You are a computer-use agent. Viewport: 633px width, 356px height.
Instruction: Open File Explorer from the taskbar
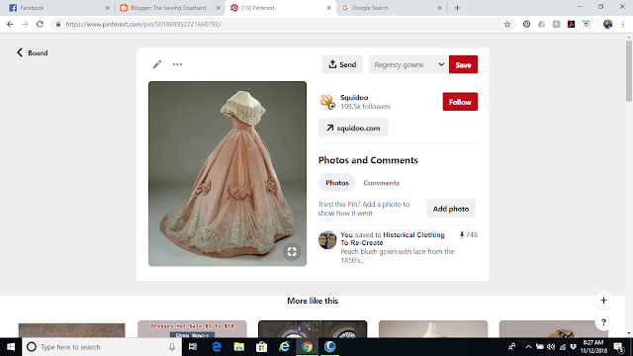point(239,347)
